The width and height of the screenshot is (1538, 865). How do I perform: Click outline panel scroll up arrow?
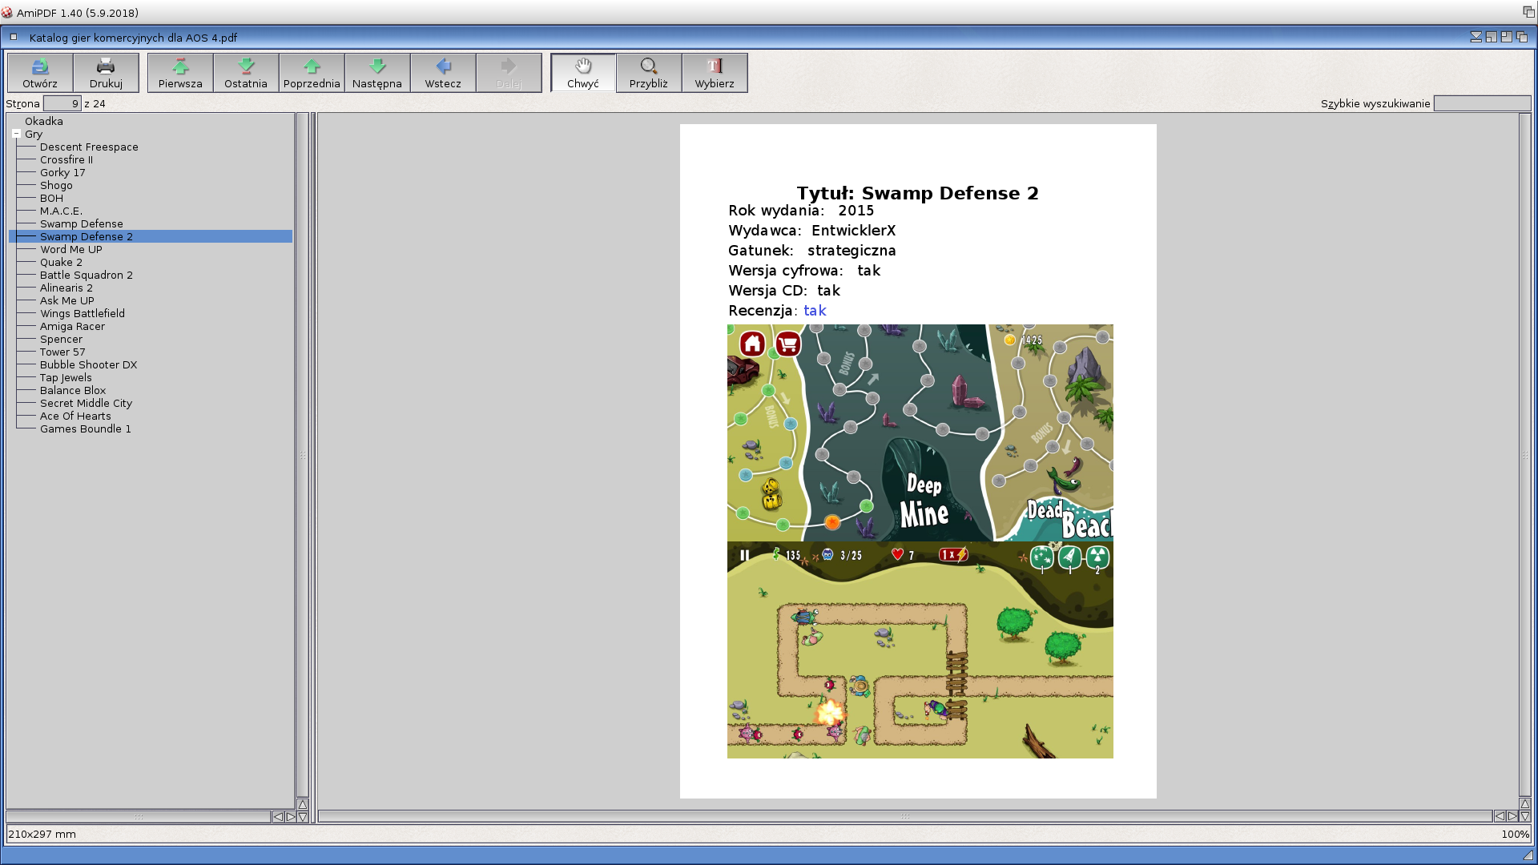click(303, 804)
